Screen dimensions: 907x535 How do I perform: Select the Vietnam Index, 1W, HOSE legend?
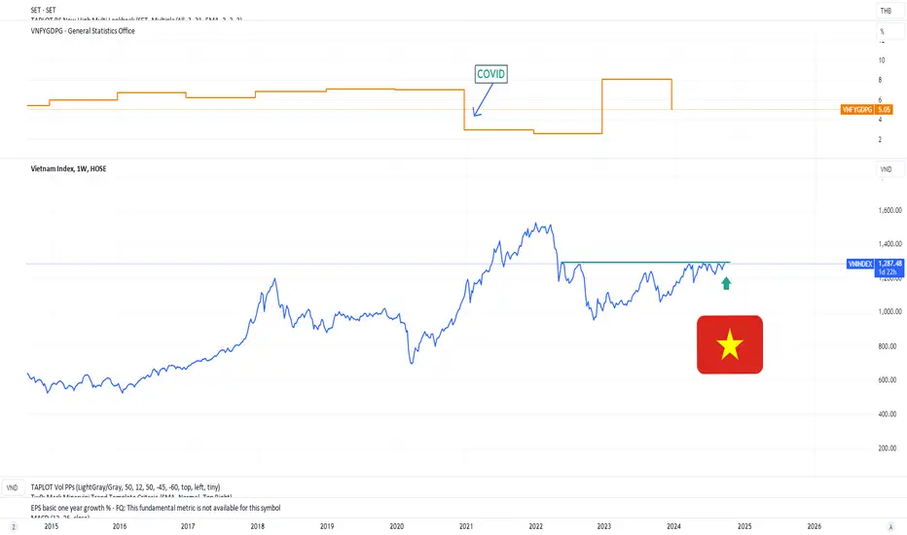[x=68, y=169]
